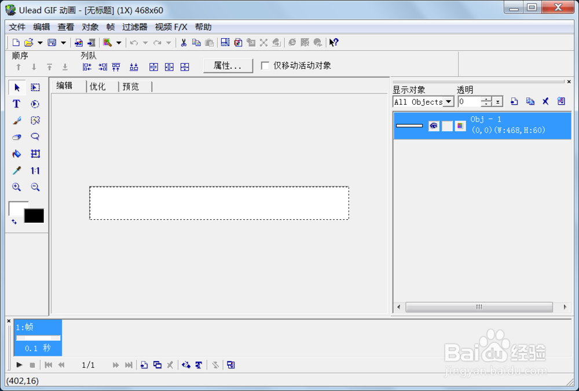Viewport: 579px width, 391px height.
Task: Click the Paste clipboard icon
Action: coord(210,43)
